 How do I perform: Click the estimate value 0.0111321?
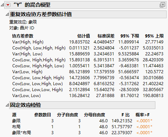80,48
